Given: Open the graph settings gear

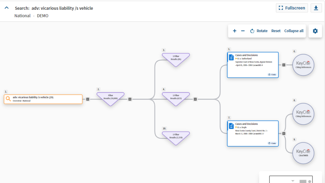Looking at the screenshot, I should point(315,31).
